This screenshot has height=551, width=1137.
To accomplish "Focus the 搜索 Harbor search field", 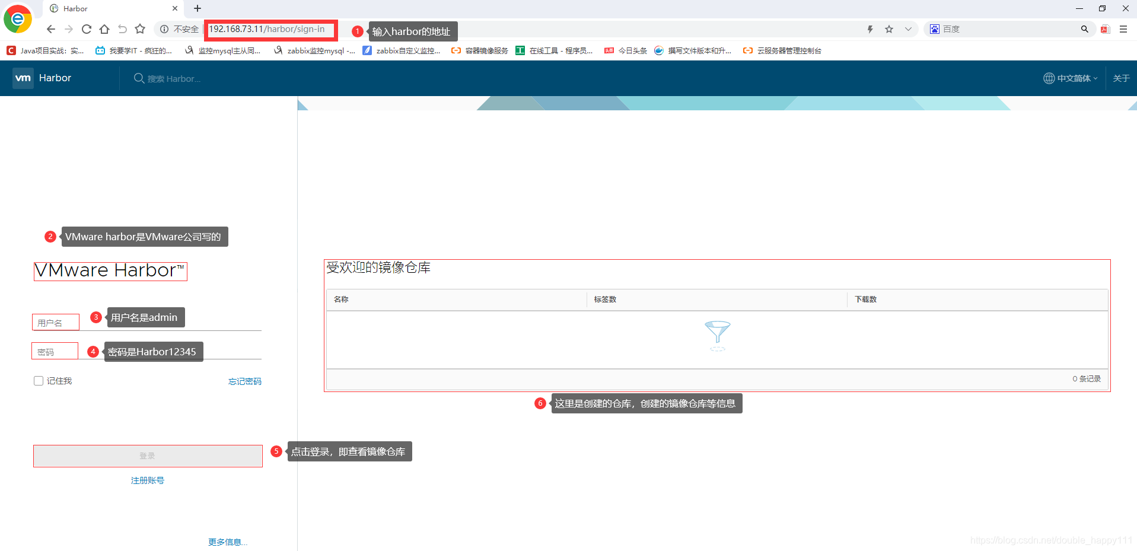I will (x=174, y=79).
